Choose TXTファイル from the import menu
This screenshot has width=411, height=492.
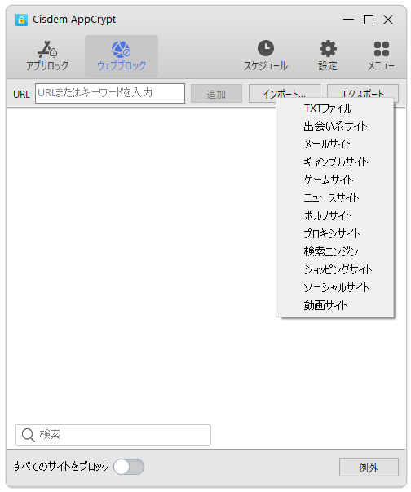pyautogui.click(x=335, y=109)
